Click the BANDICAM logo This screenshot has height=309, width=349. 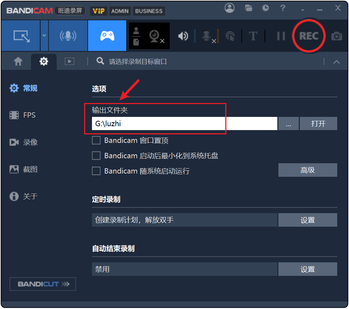(29, 11)
